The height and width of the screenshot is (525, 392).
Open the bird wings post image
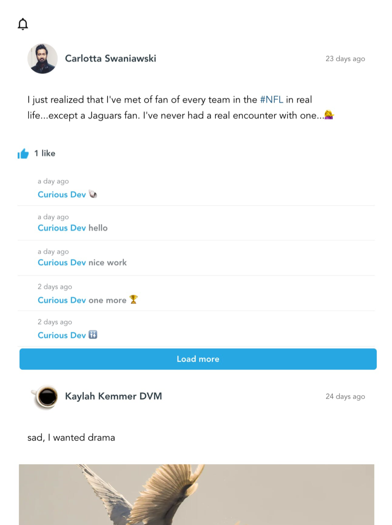[x=196, y=494]
